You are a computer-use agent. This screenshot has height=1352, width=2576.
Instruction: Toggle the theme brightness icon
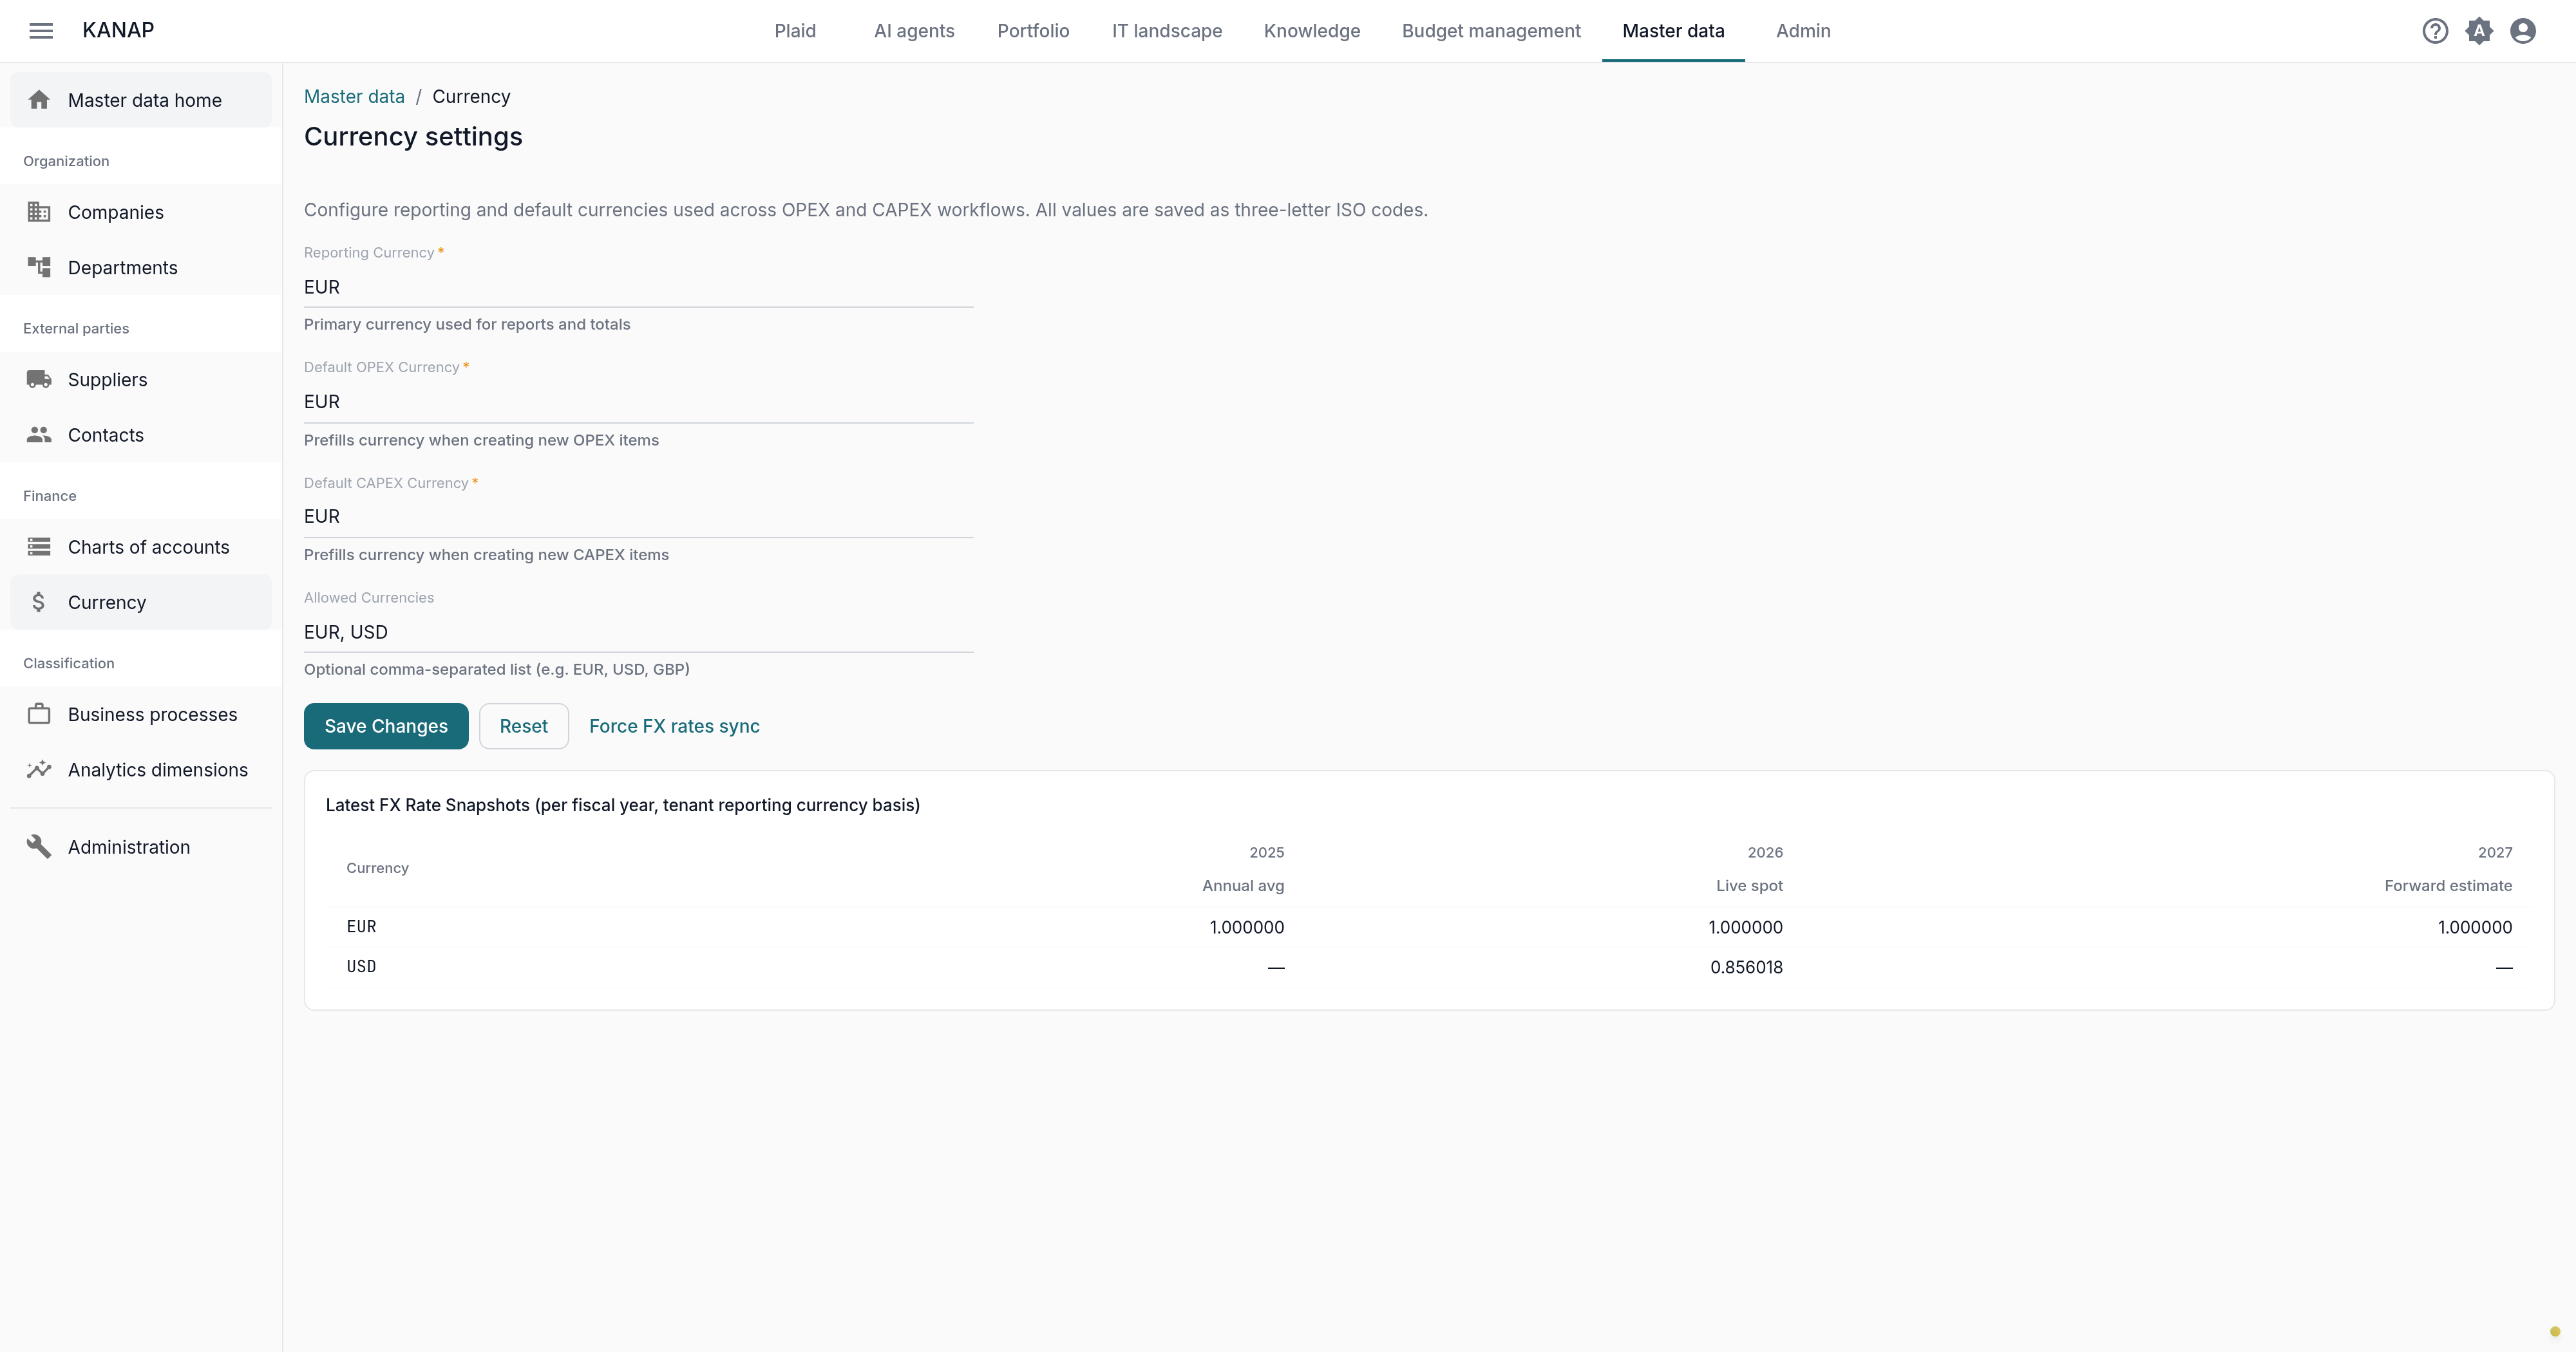pos(2479,31)
